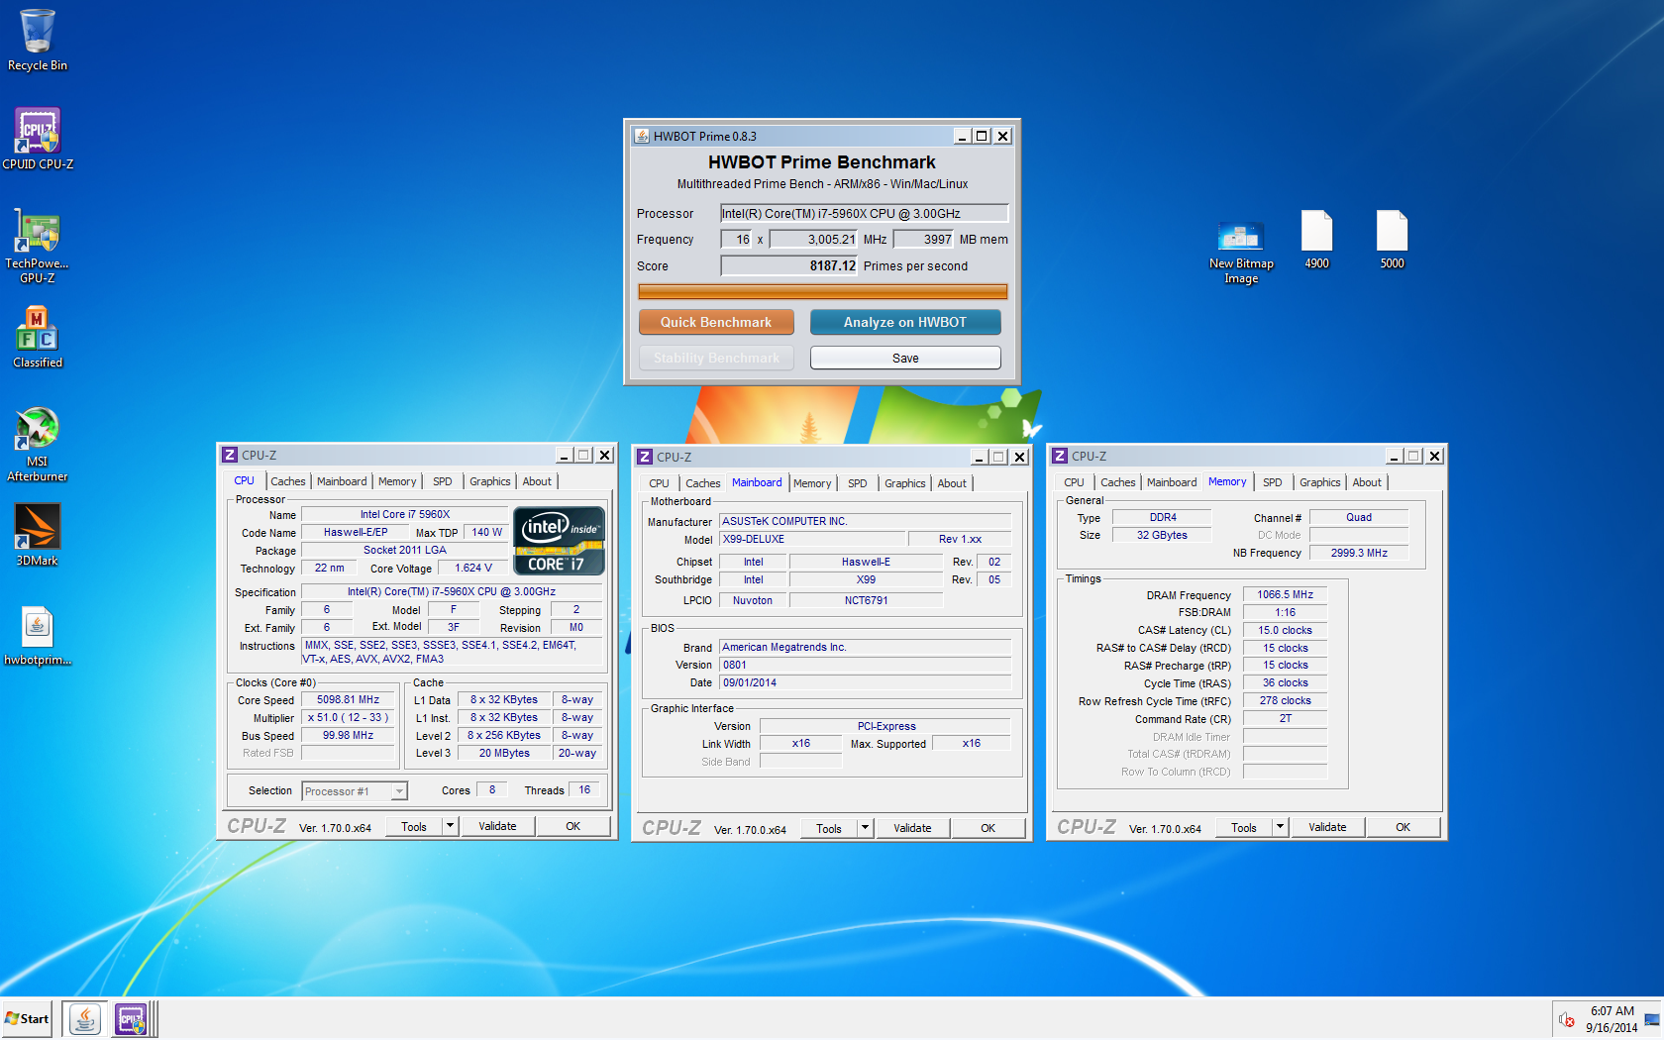Click Save in HWBOT Prime
Image resolution: width=1664 pixels, height=1040 pixels.
pos(905,358)
